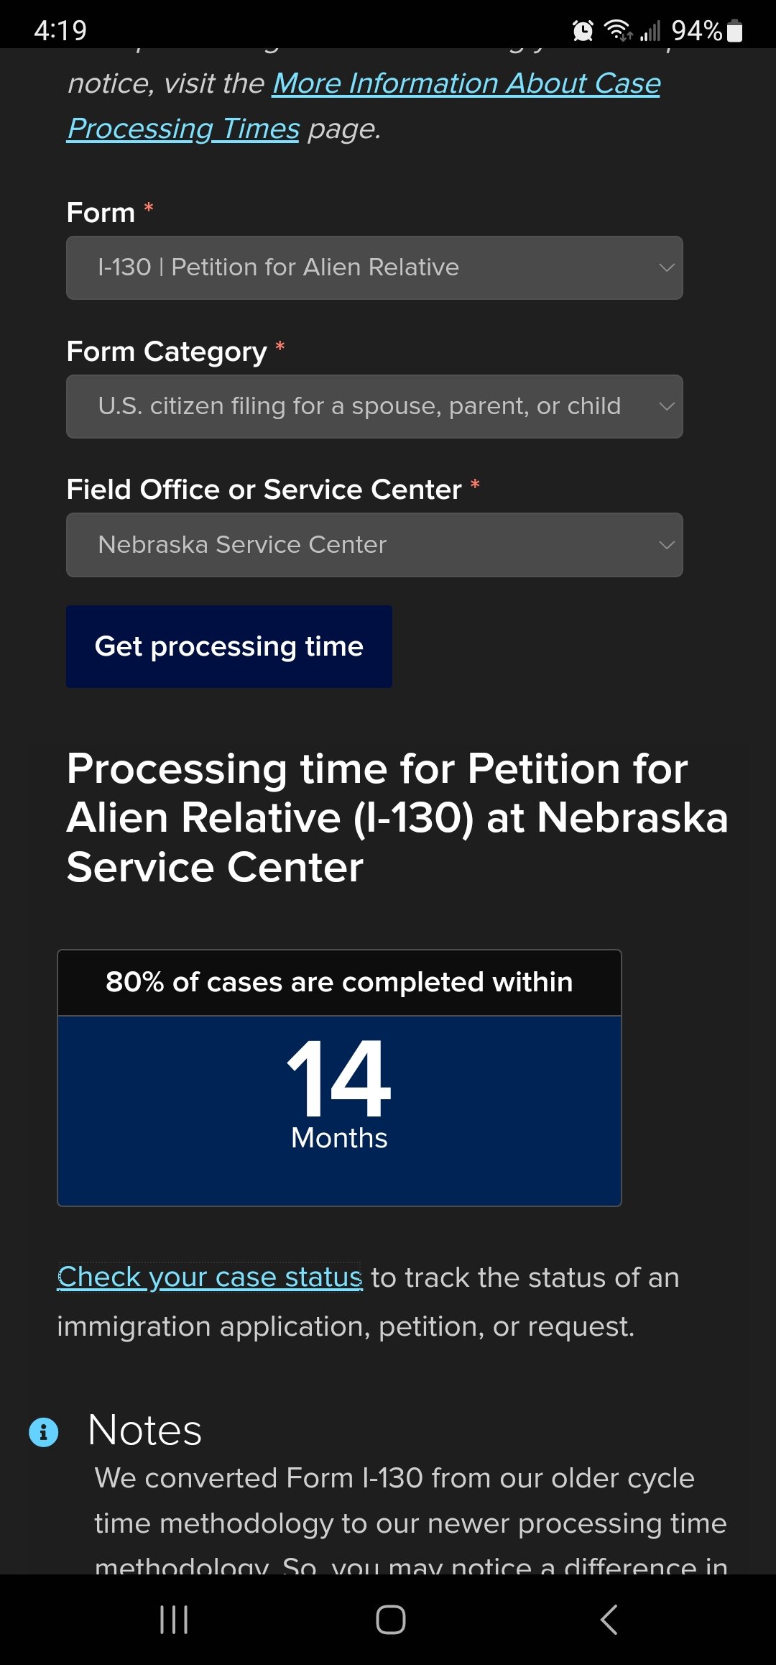Expand the Form Category dropdown

pyautogui.click(x=374, y=406)
